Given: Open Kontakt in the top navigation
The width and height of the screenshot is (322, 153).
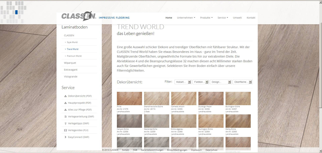Looking at the screenshot, I should coord(251,18).
